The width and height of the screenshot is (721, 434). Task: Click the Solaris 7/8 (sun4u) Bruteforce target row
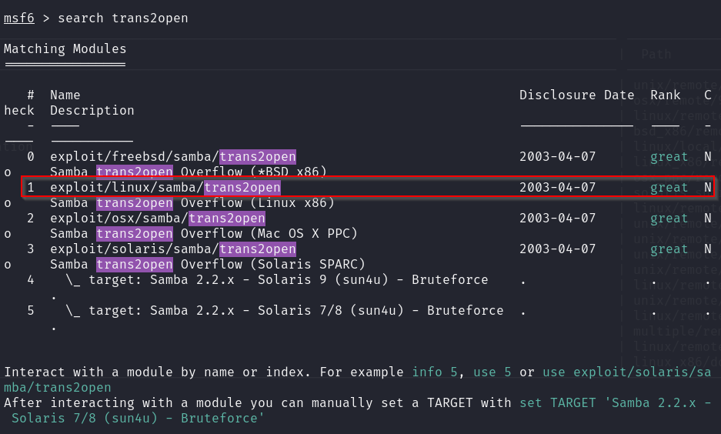coord(285,311)
